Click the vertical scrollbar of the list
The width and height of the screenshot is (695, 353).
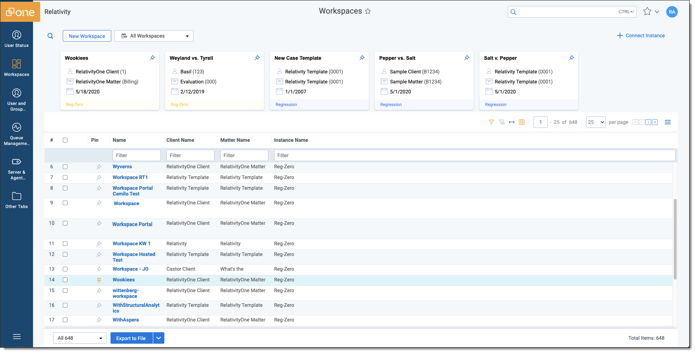pos(675,239)
